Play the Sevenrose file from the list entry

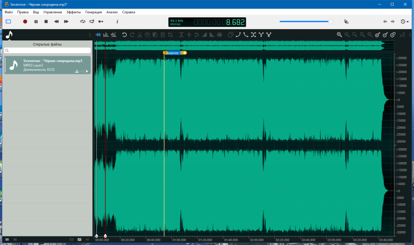pos(87,71)
